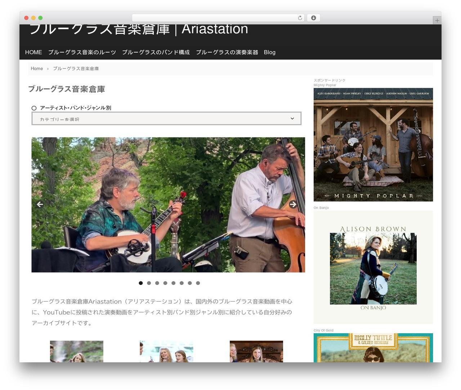Open the HOME menu item

coord(33,52)
